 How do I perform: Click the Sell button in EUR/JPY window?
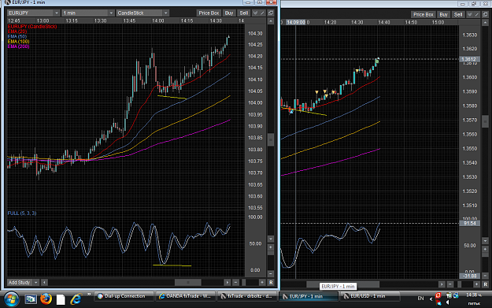pyautogui.click(x=244, y=13)
